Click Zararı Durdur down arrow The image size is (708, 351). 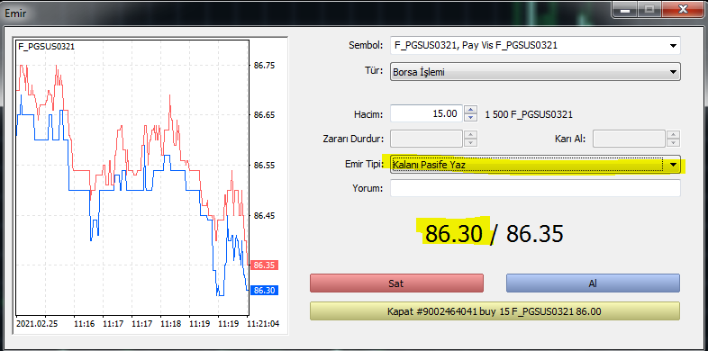(470, 142)
